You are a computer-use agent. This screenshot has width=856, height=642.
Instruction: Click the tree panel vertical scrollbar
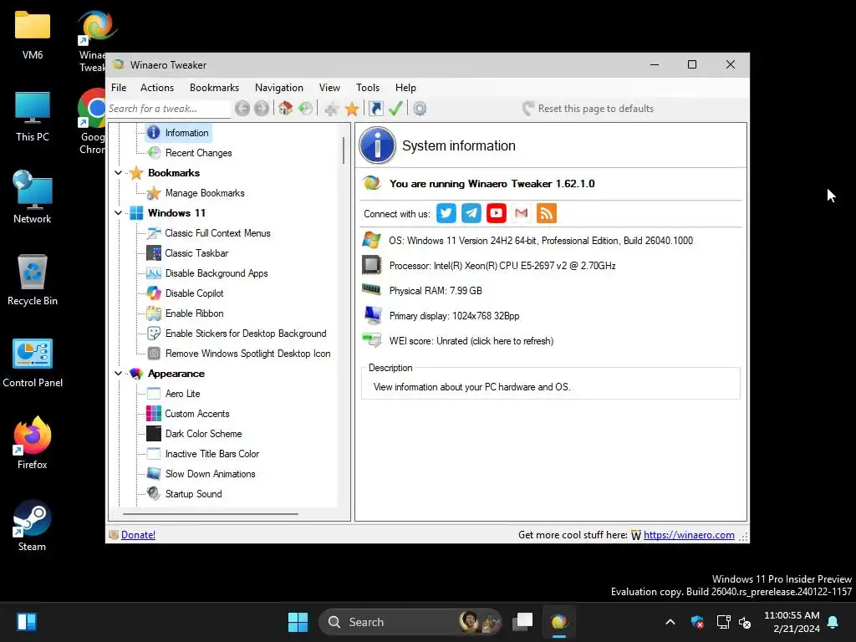click(344, 150)
